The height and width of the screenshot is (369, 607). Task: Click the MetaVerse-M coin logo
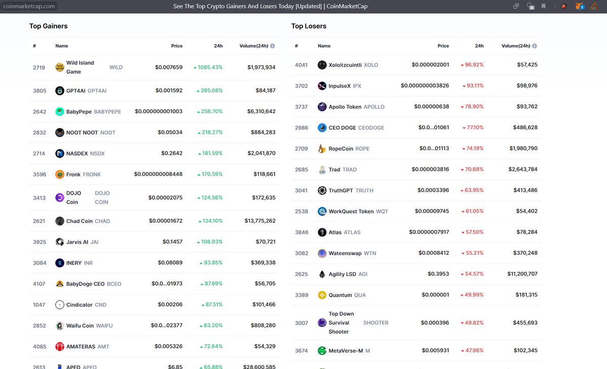pyautogui.click(x=322, y=350)
